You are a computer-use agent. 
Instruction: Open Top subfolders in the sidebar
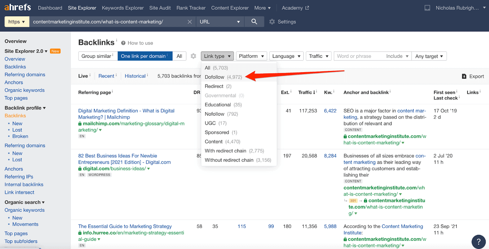21,241
